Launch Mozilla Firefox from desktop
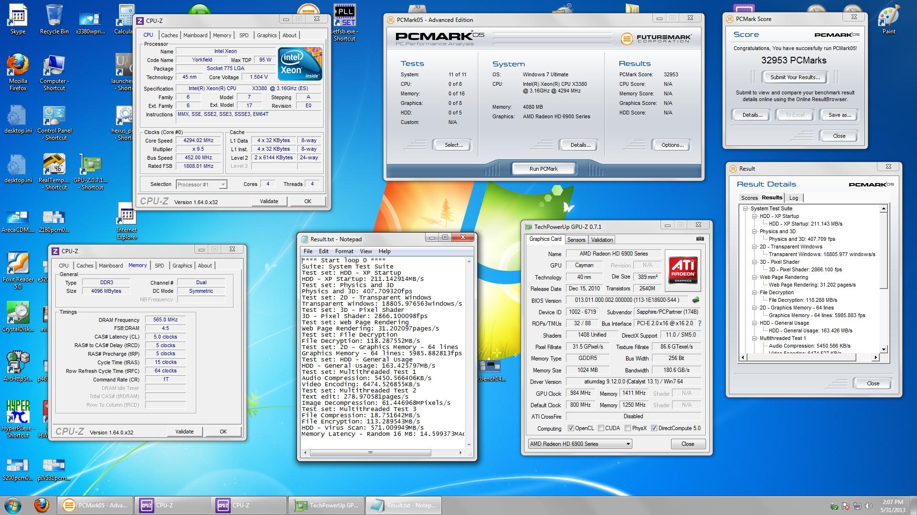Viewport: 917px width, 515px height. (18, 72)
